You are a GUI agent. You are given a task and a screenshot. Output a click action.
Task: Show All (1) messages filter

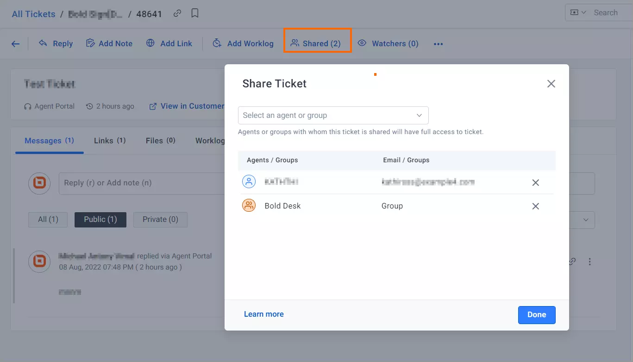point(48,220)
